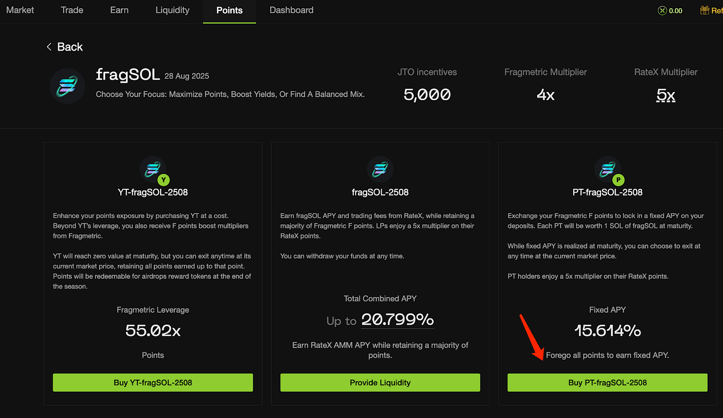The height and width of the screenshot is (418, 723).
Task: Click the YT-fragSOL-2508 card title
Action: 153,192
